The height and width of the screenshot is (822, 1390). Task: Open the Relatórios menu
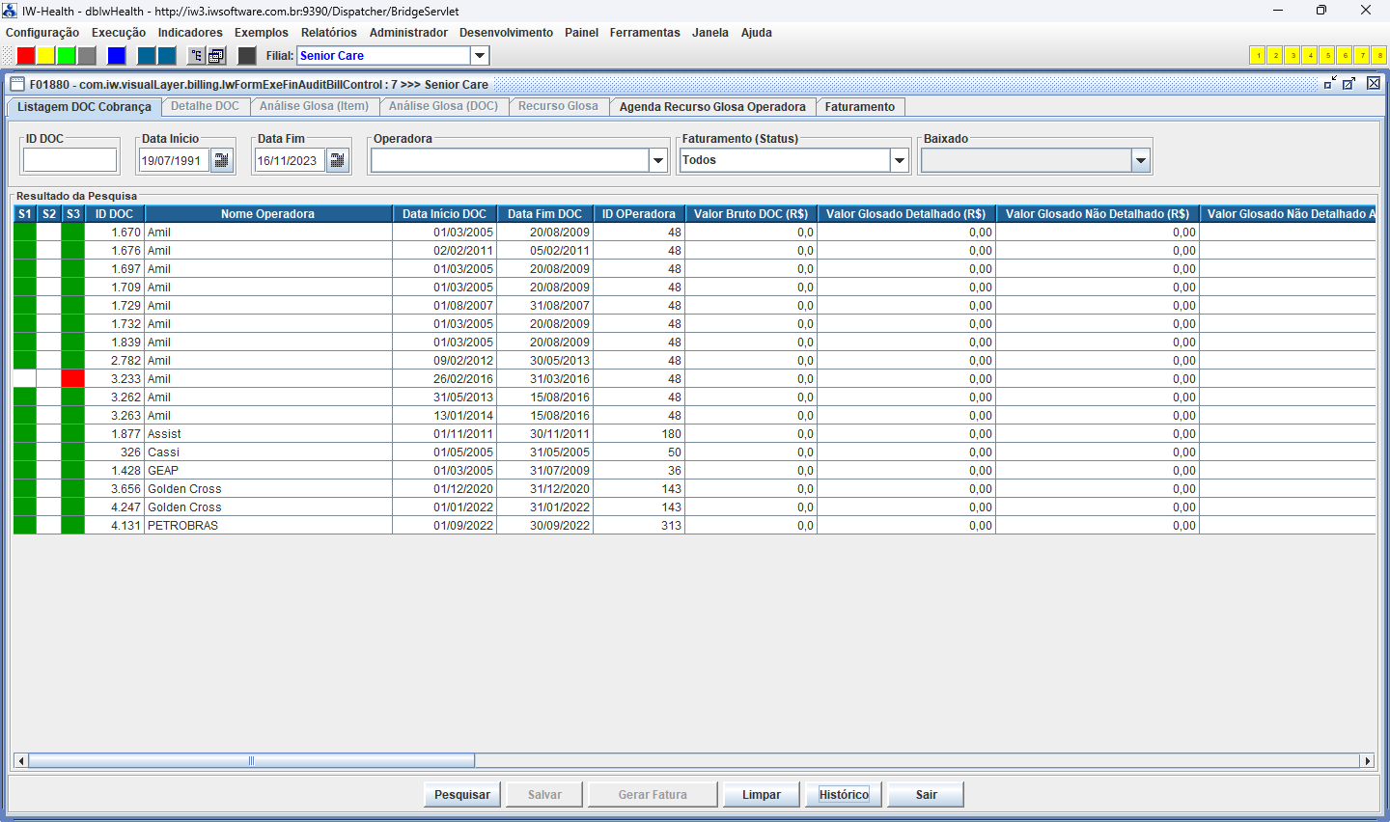tap(329, 33)
